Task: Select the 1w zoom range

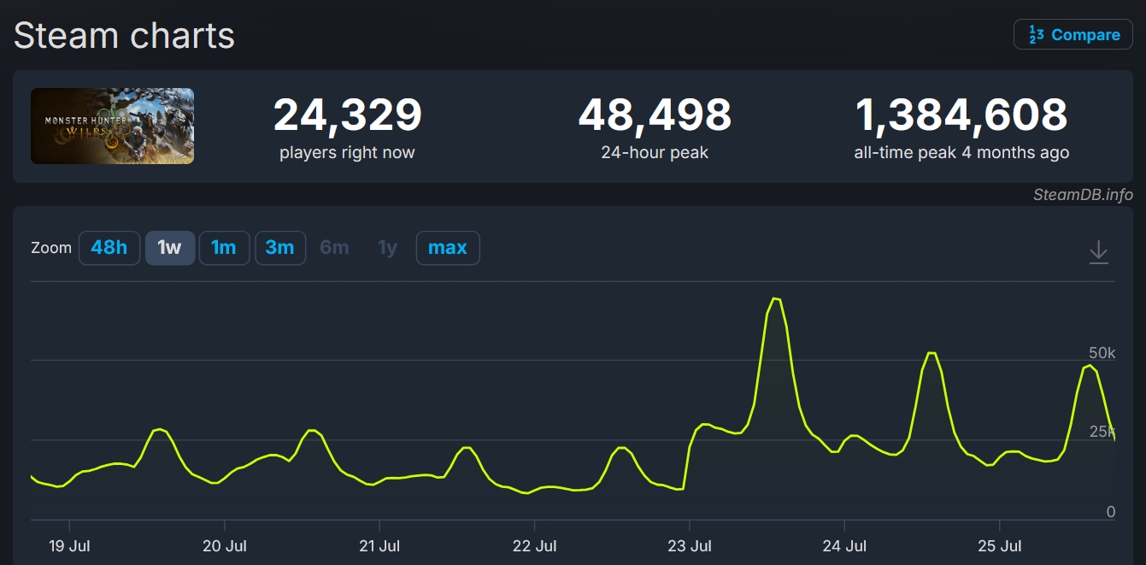Action: 170,248
